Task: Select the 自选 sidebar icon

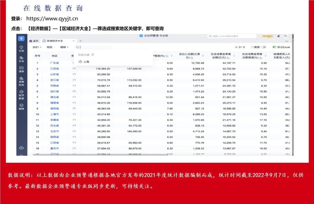Action: (x=21, y=49)
